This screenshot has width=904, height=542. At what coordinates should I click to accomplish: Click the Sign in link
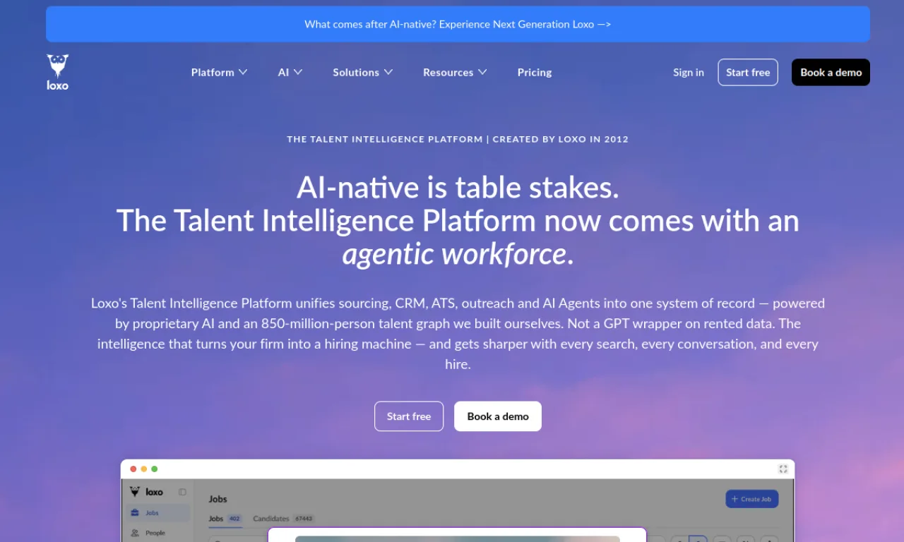(689, 72)
